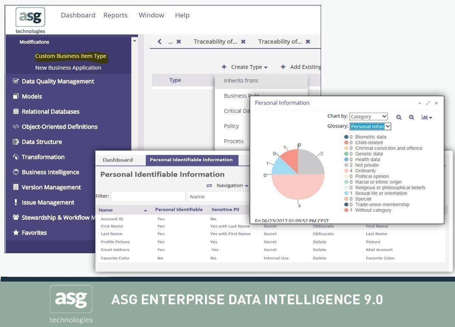
Task: Click the Data Structure icon in sidebar
Action: pyautogui.click(x=16, y=142)
